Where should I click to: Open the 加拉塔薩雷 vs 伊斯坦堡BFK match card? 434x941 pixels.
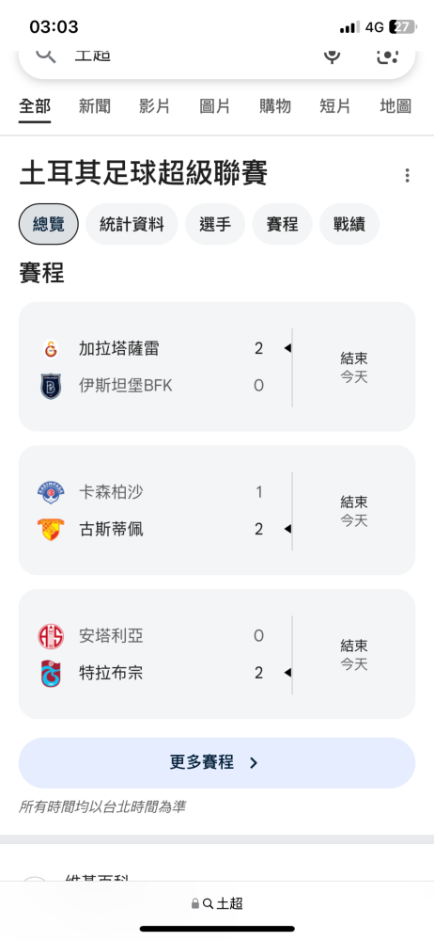pos(217,367)
